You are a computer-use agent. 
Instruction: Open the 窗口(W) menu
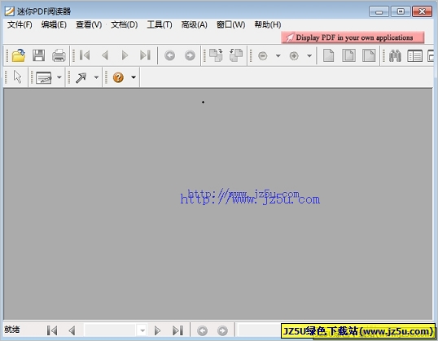(230, 25)
